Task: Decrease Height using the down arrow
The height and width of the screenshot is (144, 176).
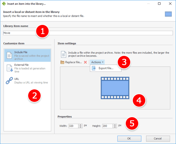Action: point(115,127)
